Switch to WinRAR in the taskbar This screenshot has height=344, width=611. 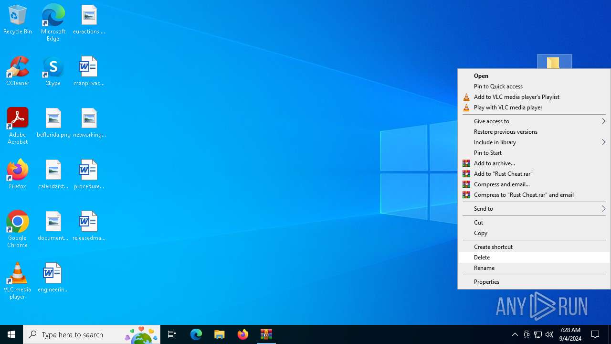tap(266, 334)
